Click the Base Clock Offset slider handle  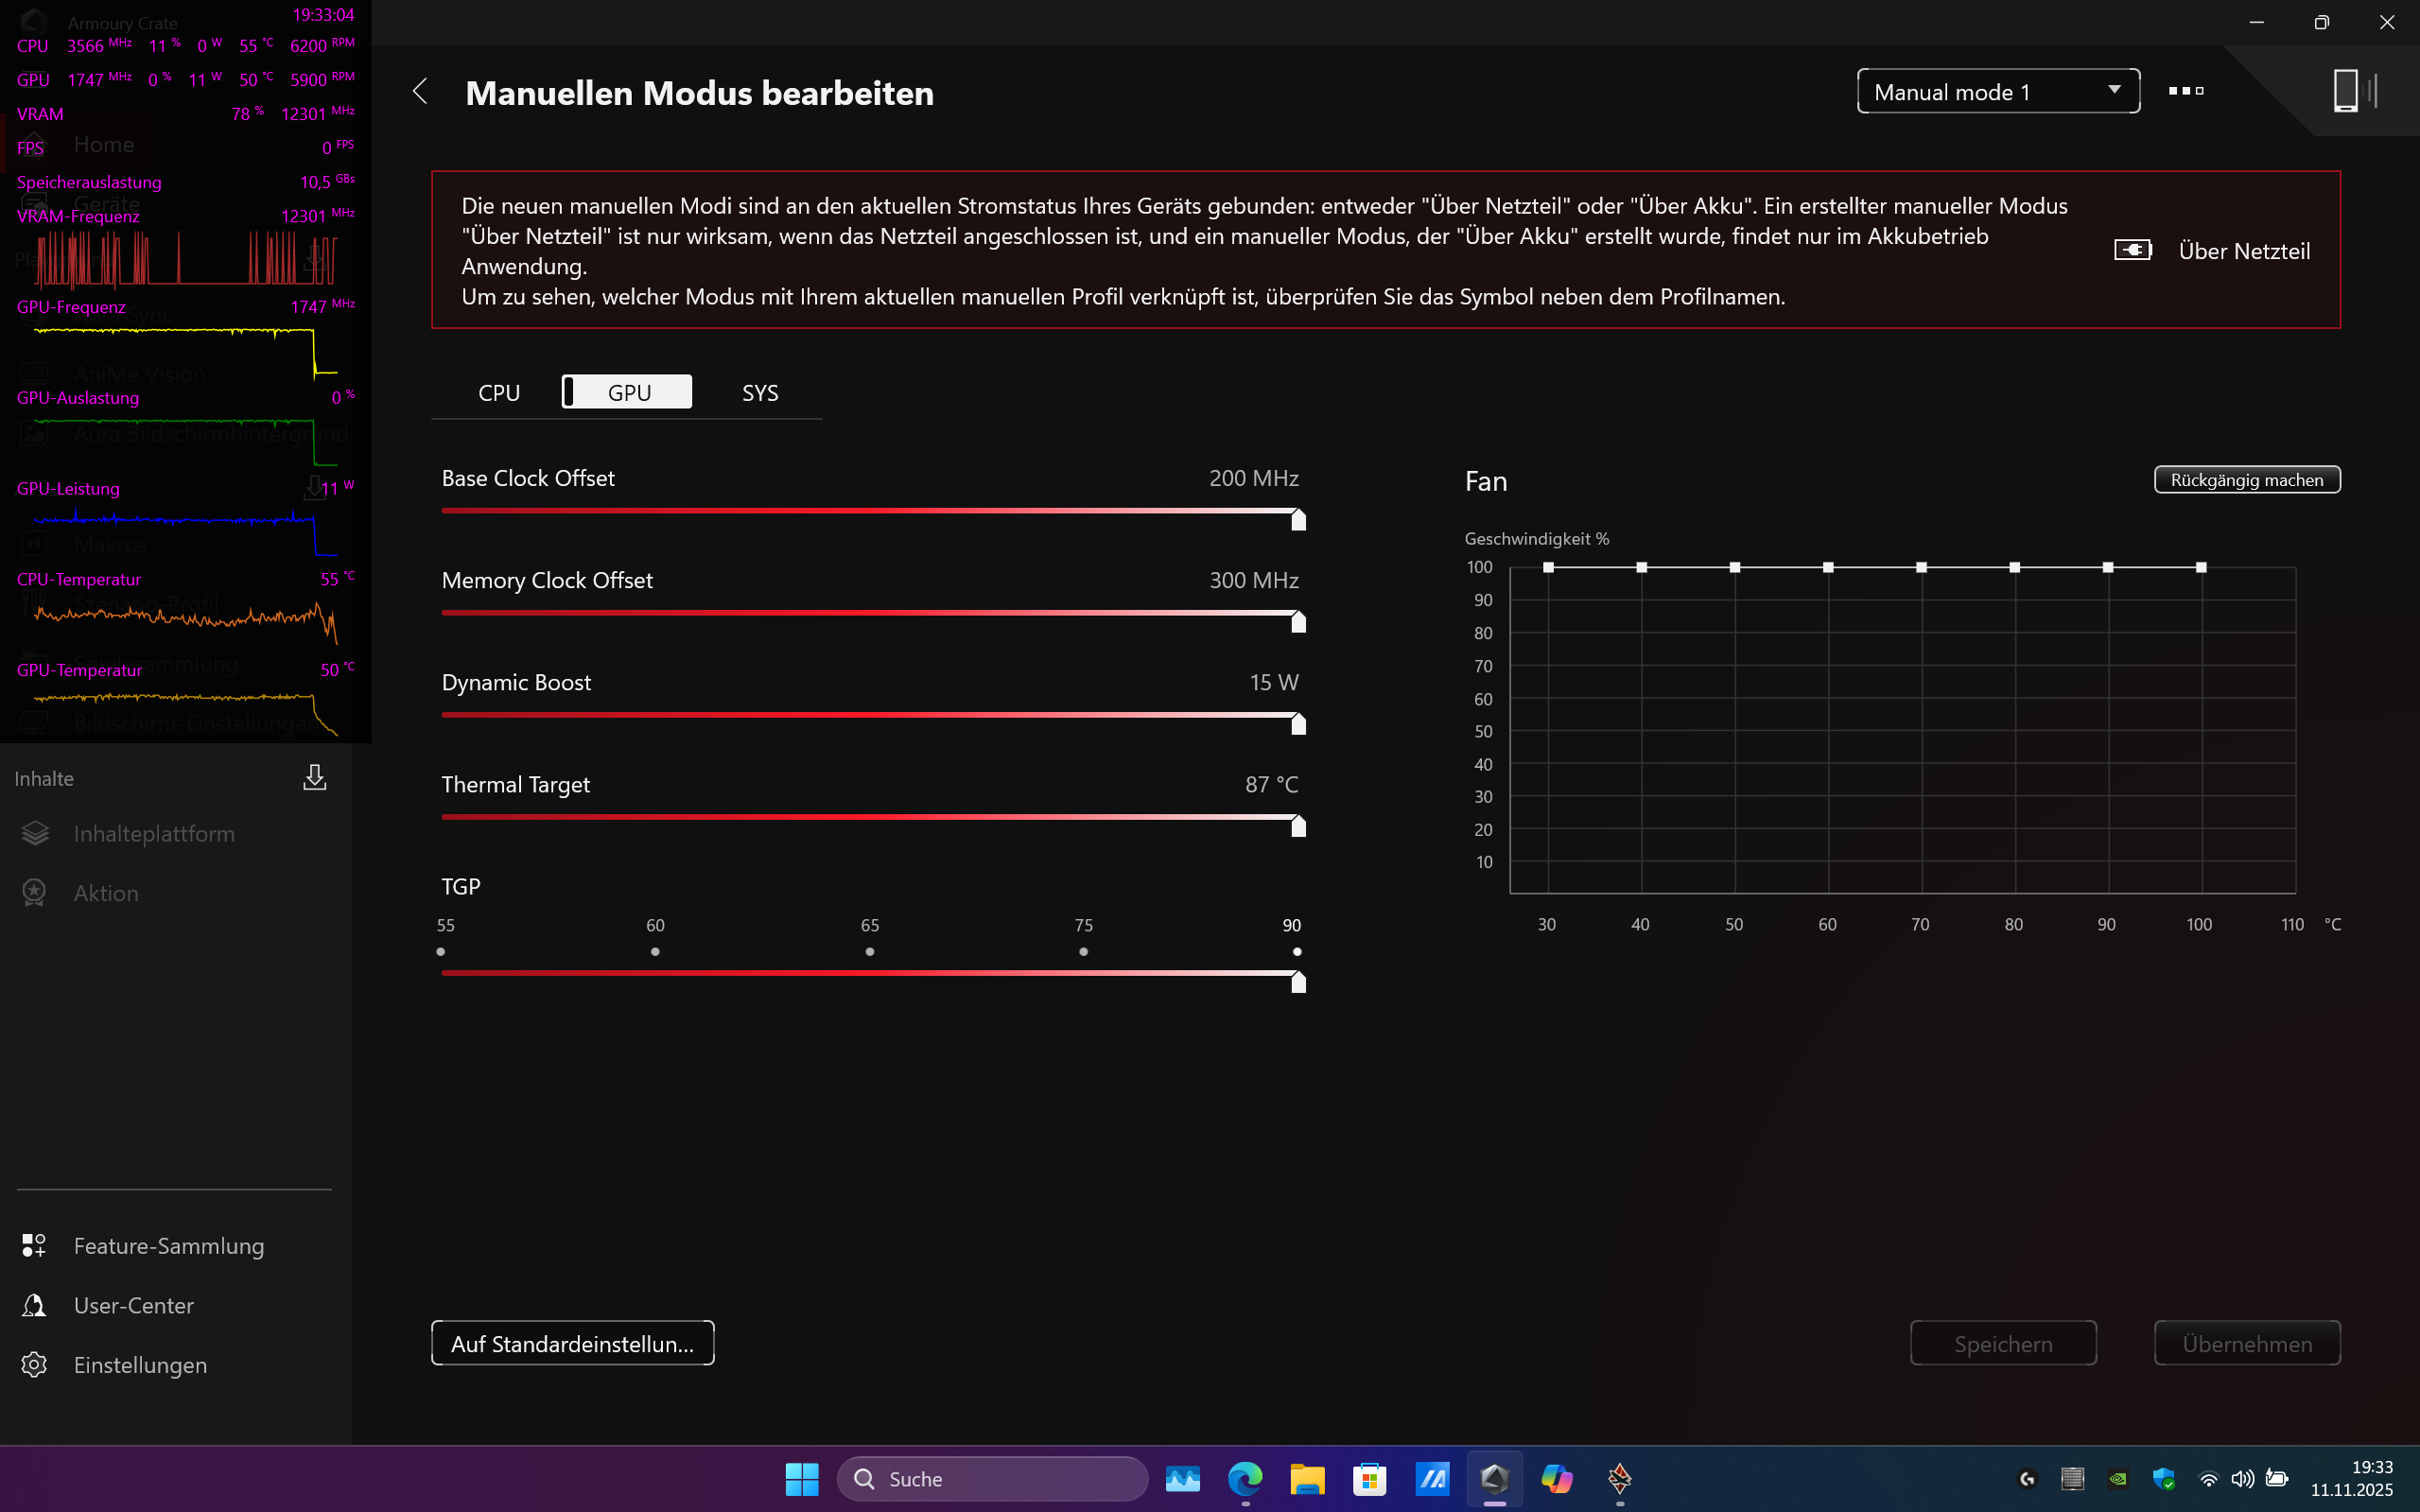tap(1298, 520)
